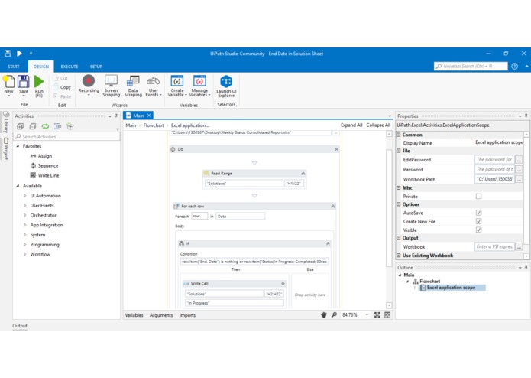Open Manage Variables icon
This screenshot has height=378, width=531.
tap(199, 81)
